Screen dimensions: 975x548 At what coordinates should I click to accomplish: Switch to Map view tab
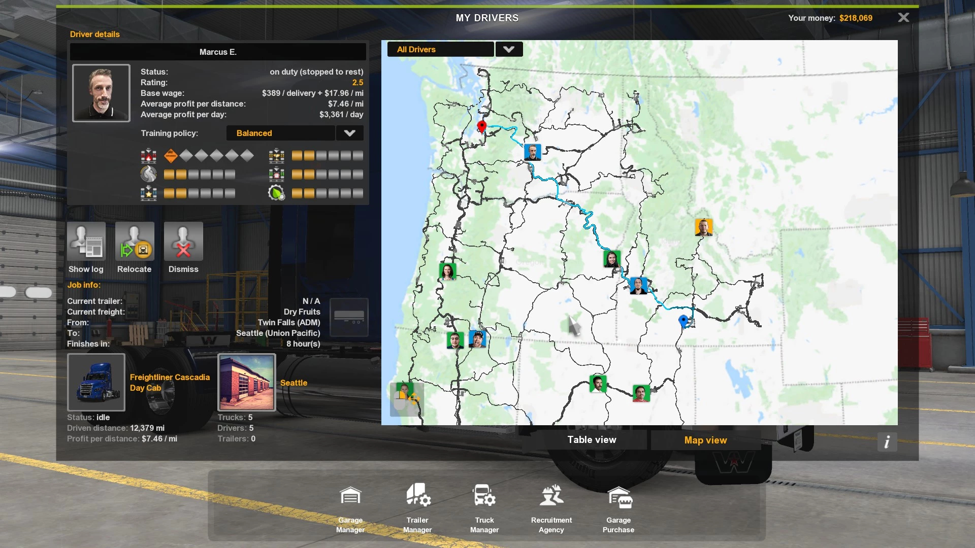pyautogui.click(x=705, y=440)
